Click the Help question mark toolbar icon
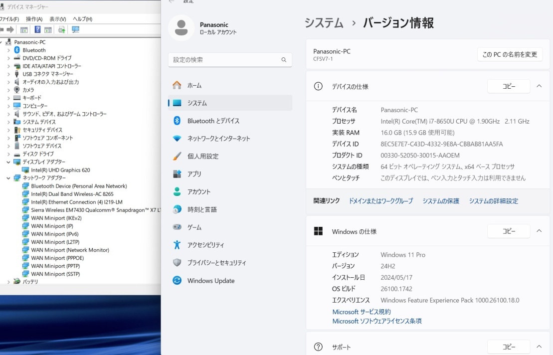Image resolution: width=553 pixels, height=355 pixels. point(37,30)
